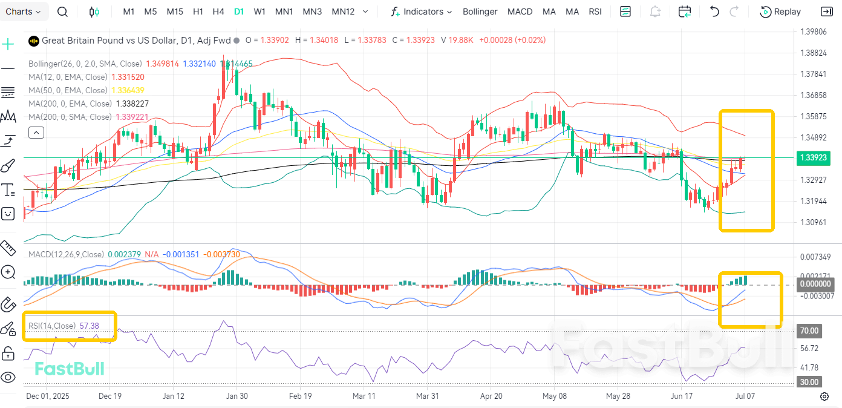Select the MA(12, 0, EMA, Close) legend
842x408 pixels.
pos(68,77)
